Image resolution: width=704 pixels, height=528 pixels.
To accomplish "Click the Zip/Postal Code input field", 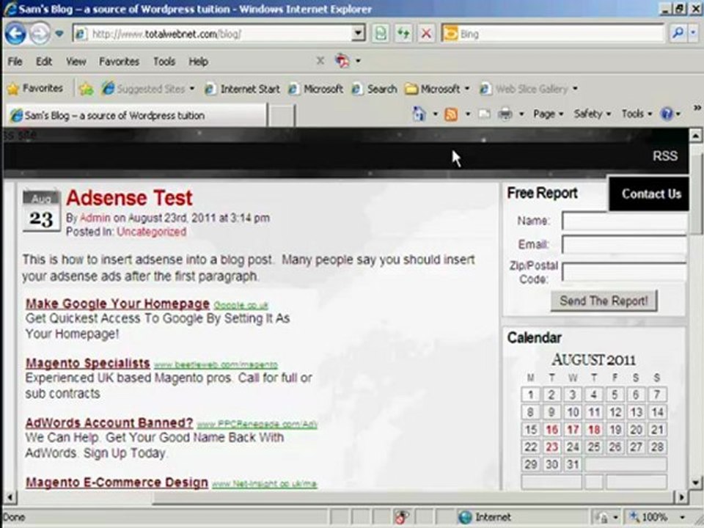I will point(625,272).
